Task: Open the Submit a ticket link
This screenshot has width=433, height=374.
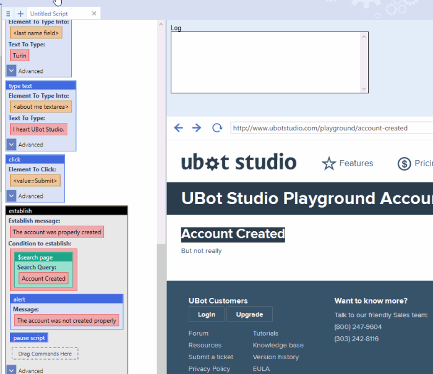Action: tap(211, 357)
